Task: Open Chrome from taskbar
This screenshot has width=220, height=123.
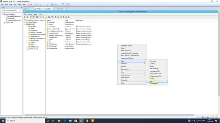Action: pos(87,121)
